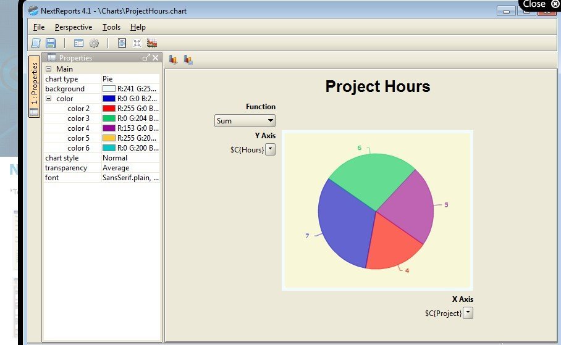Click the report list page icon
The width and height of the screenshot is (561, 345).
point(122,43)
